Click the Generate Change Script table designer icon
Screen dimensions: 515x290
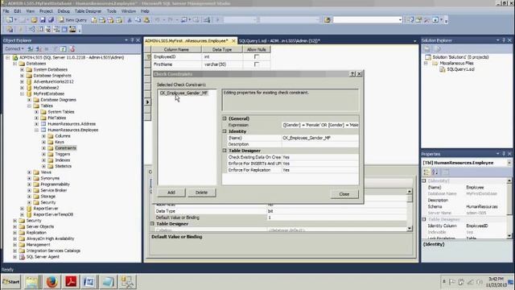(x=10, y=30)
